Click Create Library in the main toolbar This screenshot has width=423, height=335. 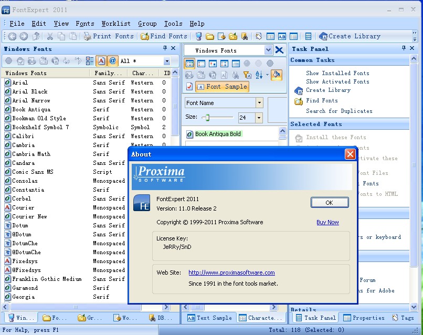click(349, 36)
